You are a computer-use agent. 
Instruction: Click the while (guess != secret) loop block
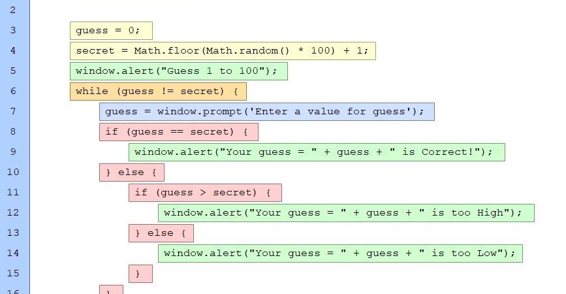(x=157, y=91)
